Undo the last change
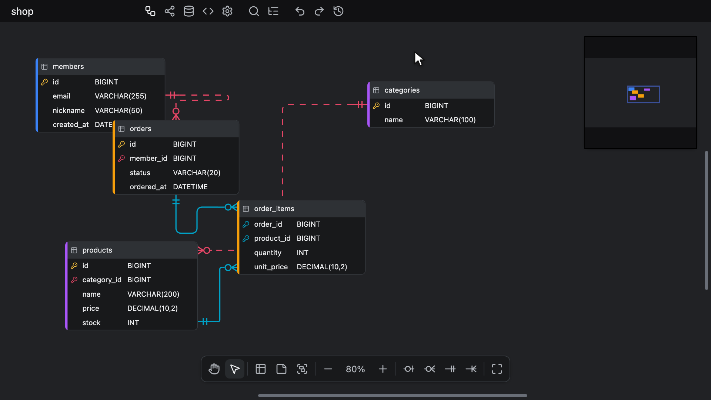The width and height of the screenshot is (711, 400). [x=300, y=11]
